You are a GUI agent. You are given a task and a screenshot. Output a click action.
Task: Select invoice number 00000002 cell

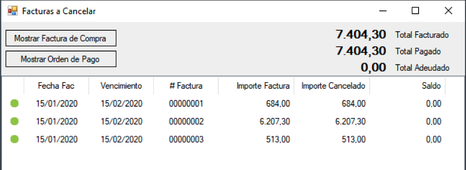(x=186, y=121)
